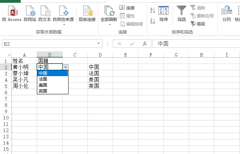Cancel formula bar entry (X)
This screenshot has width=240, height=154.
(x=119, y=44)
